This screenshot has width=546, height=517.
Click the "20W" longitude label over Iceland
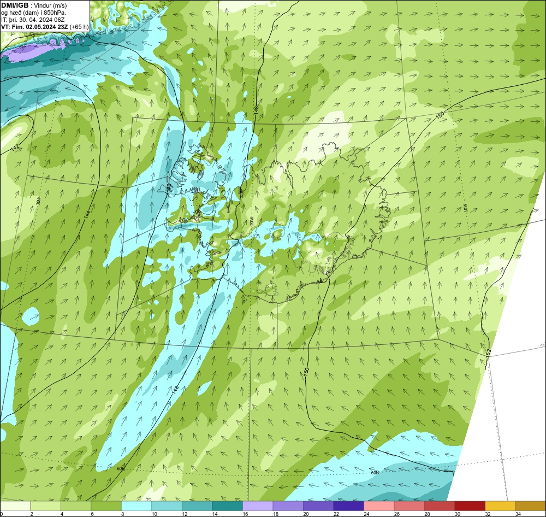pyautogui.click(x=251, y=221)
